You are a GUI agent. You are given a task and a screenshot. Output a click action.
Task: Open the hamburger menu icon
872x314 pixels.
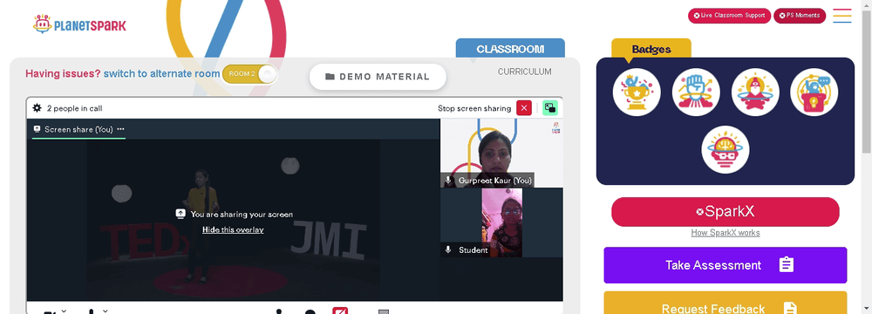click(842, 16)
